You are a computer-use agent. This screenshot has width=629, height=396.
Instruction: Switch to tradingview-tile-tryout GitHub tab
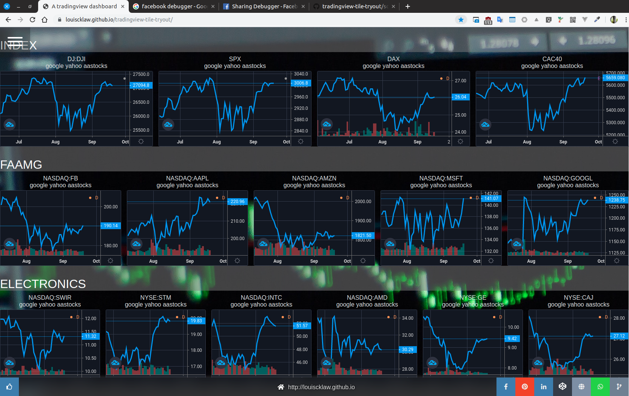tap(354, 6)
